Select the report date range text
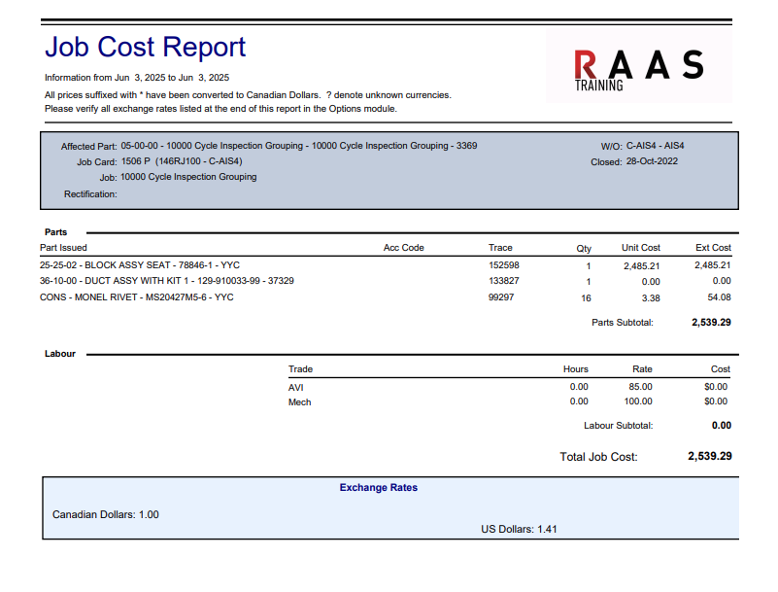778x592 pixels. 137,77
